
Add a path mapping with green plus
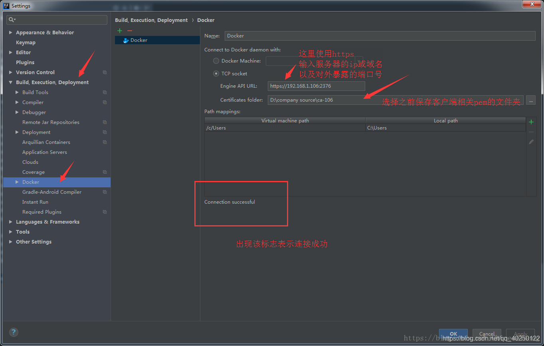531,122
